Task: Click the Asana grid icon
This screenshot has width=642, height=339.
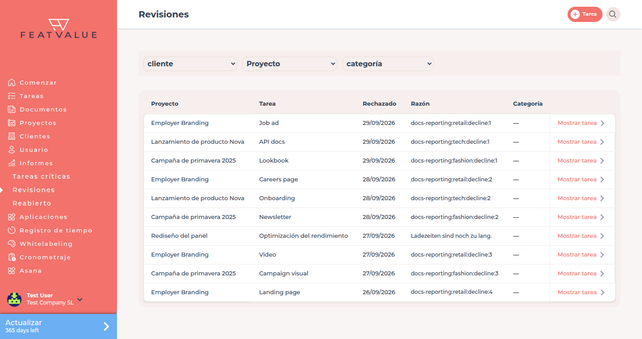Action: click(12, 270)
